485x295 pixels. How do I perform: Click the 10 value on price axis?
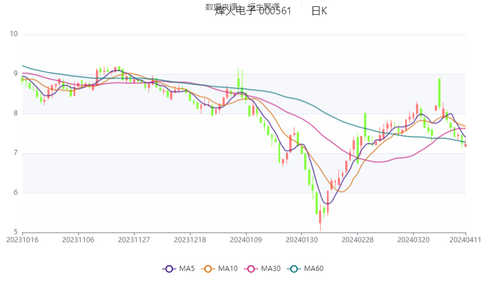pos(14,34)
